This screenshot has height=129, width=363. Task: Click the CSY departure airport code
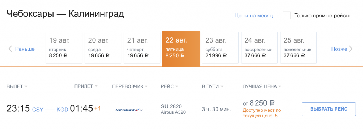38,110
